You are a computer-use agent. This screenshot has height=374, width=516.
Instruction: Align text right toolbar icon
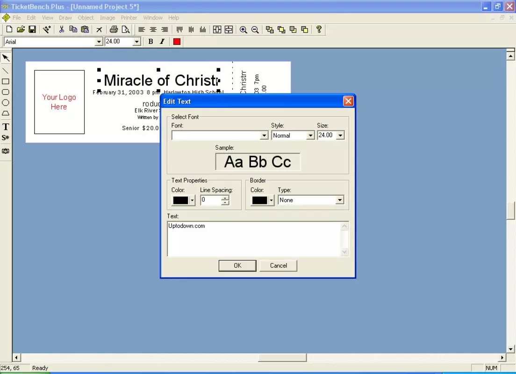(165, 29)
